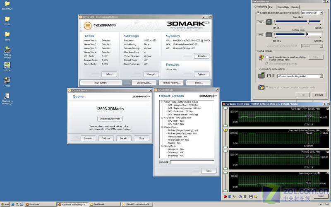The height and width of the screenshot is (207, 331).
Task: Open the performance 3D dropdown
Action: pos(312,13)
